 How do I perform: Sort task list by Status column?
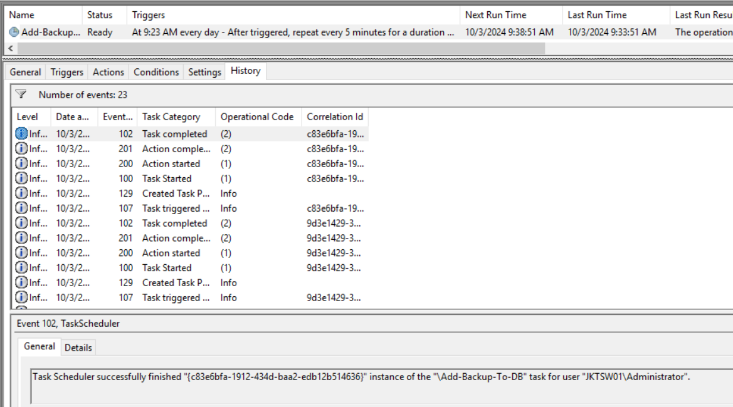point(104,15)
